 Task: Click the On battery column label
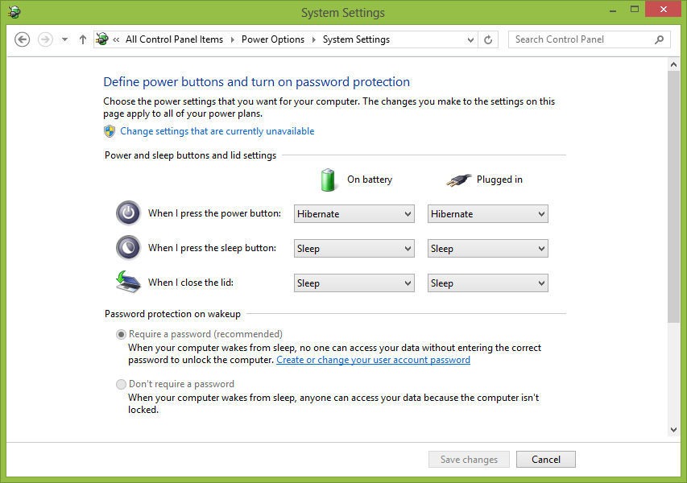pos(370,180)
